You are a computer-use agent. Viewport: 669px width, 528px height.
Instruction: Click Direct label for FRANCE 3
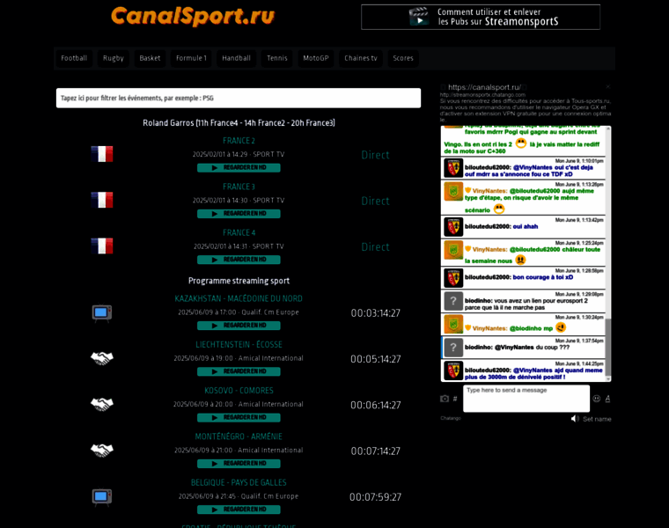pos(375,201)
